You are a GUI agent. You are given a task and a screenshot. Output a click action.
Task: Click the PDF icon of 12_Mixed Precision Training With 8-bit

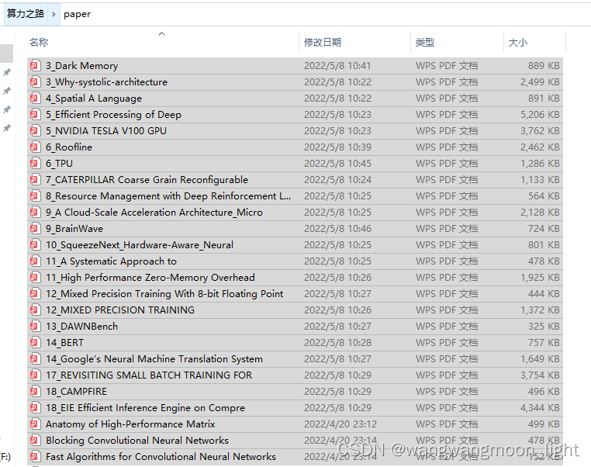[x=35, y=293]
